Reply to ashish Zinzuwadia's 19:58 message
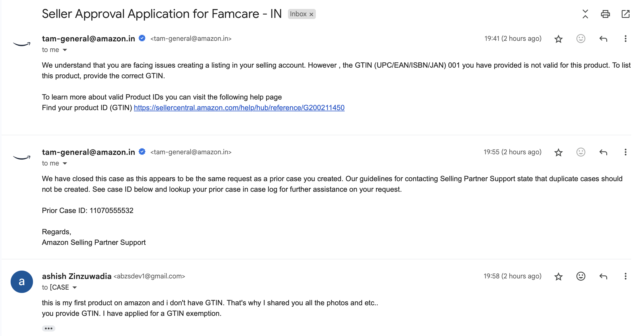This screenshot has width=634, height=336. pyautogui.click(x=603, y=276)
